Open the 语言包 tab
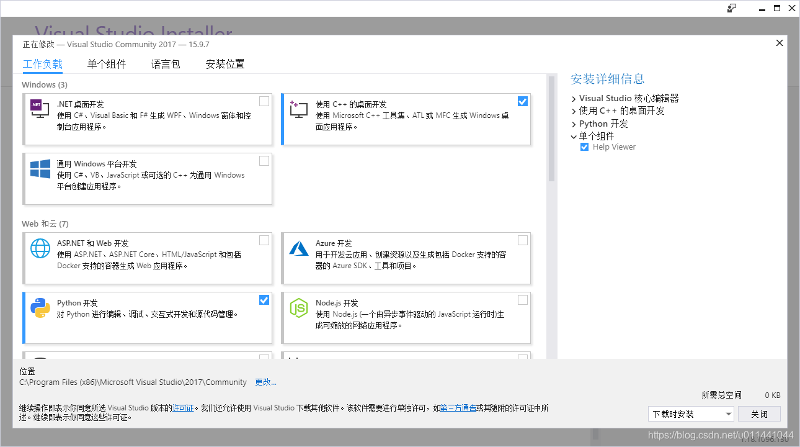 (166, 64)
